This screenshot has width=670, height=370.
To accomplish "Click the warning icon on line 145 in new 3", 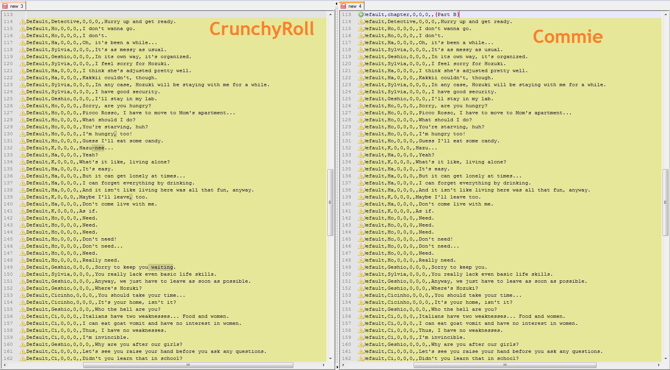I will (x=23, y=239).
